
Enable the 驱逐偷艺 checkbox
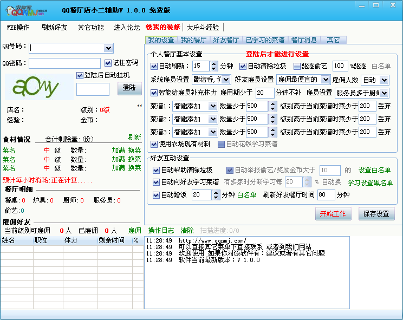(x=297, y=66)
